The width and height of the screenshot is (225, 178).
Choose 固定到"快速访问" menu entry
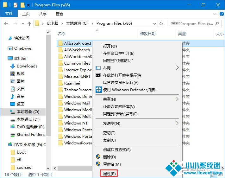tap(118, 60)
